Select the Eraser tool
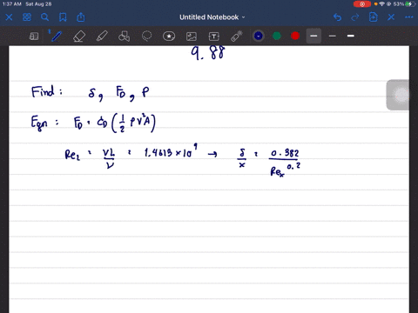Viewport: 418px width, 313px height. 79,37
